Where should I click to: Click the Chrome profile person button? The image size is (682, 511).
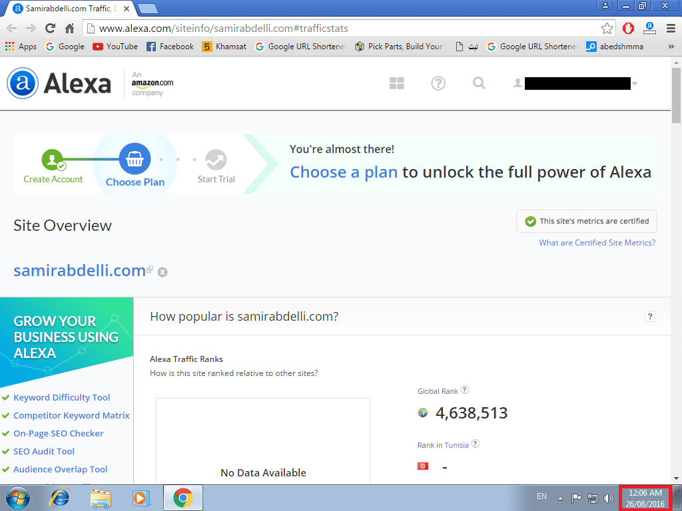pos(605,5)
